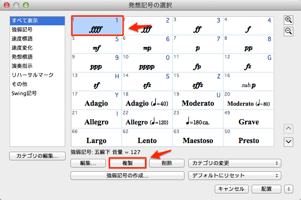This screenshot has height=200, width=301.
Task: Select the mf dynamic symbol
Action: click(x=96, y=44)
